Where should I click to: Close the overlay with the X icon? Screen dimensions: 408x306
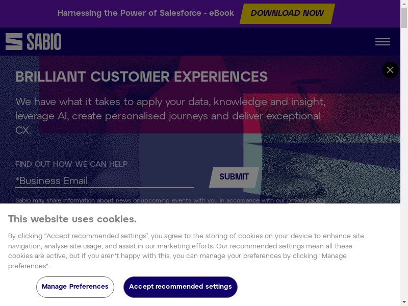(x=390, y=70)
